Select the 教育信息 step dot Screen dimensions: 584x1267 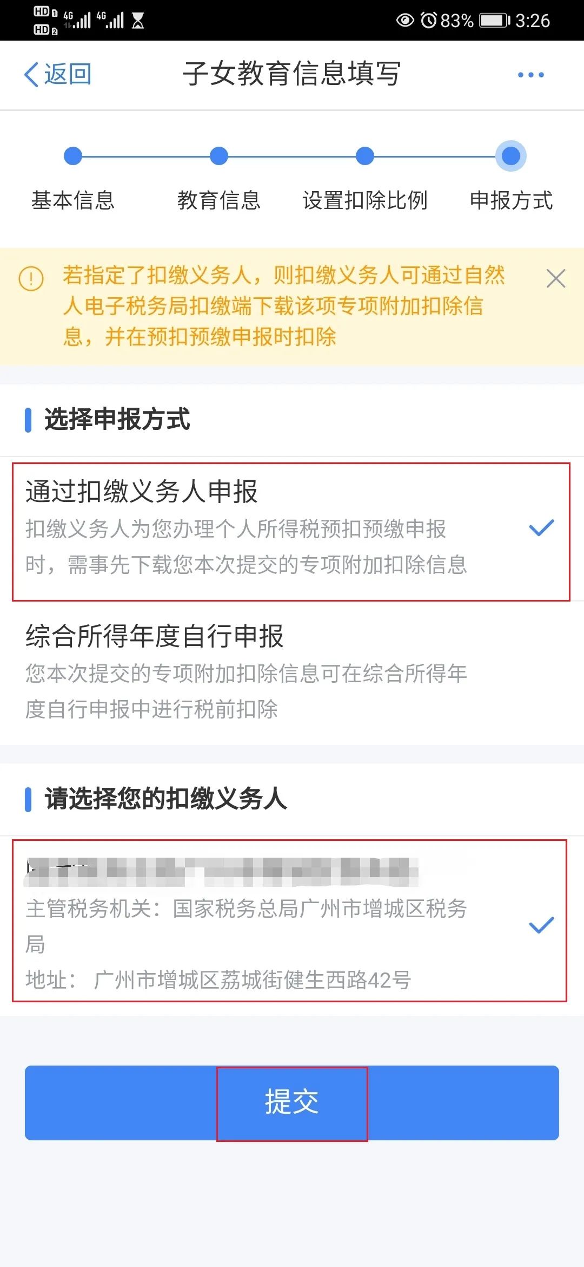[219, 156]
